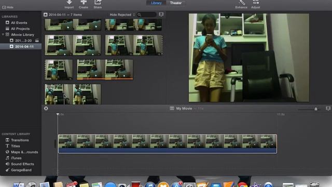Click the '2014-04-11 – 7 Items' browser title

[x=65, y=15]
